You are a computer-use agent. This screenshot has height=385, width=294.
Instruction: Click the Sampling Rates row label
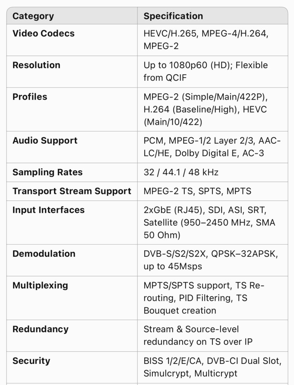48,172
